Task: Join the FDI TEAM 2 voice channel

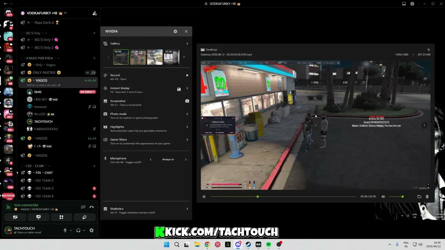Action: point(58,181)
